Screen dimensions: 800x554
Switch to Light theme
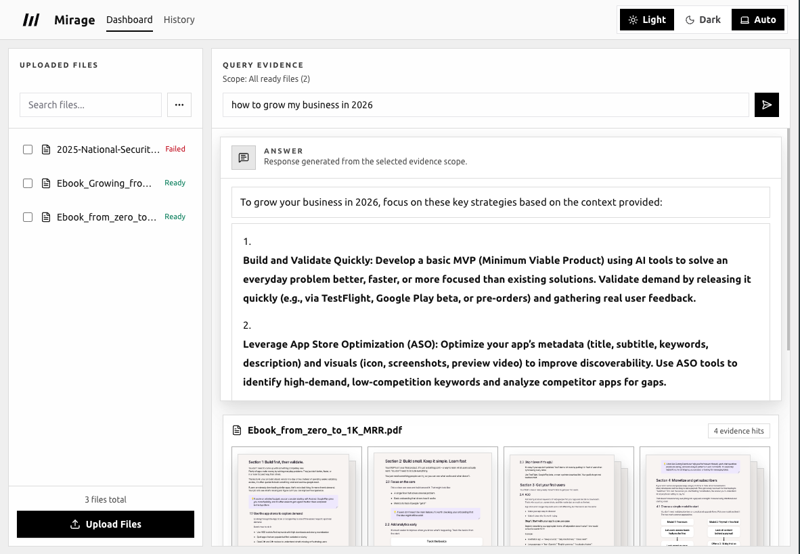click(646, 20)
